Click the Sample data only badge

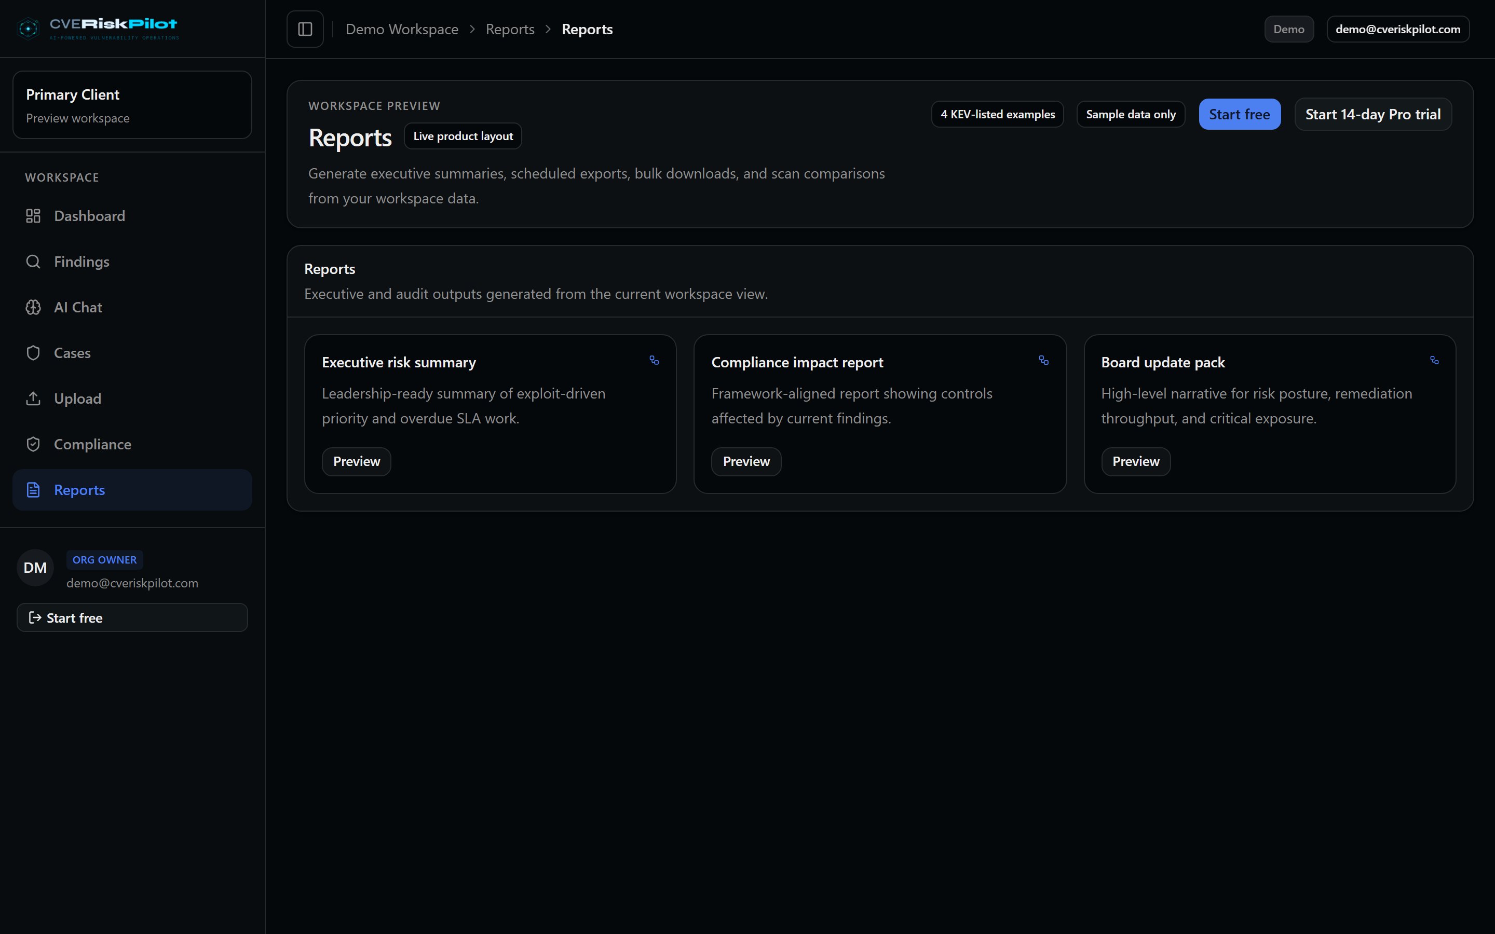[x=1131, y=114]
